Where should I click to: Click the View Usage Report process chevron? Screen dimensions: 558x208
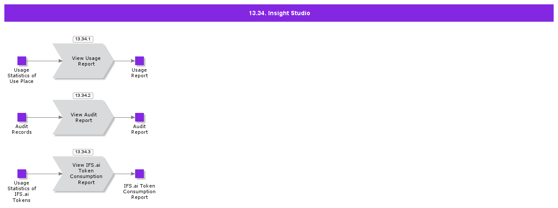(83, 61)
